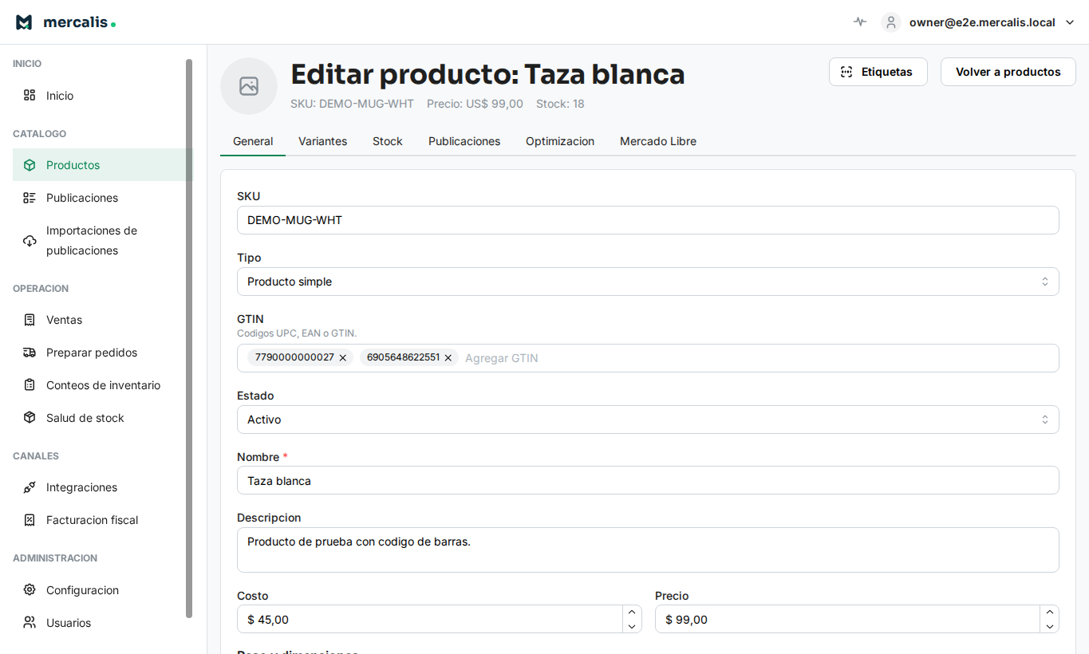This screenshot has height=654, width=1089.
Task: Open the activity pulse icon in header
Action: [859, 22]
